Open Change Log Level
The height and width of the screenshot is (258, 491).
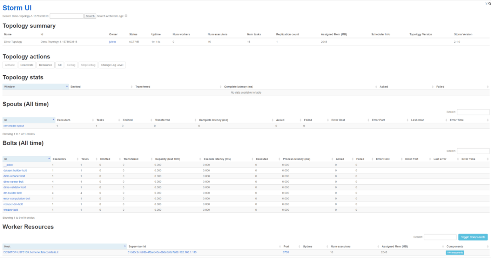pos(112,65)
